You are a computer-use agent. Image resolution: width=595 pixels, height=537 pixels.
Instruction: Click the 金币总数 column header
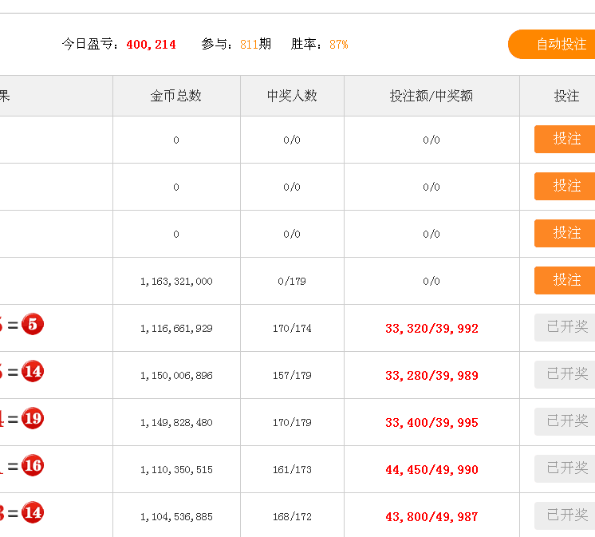[x=176, y=96]
